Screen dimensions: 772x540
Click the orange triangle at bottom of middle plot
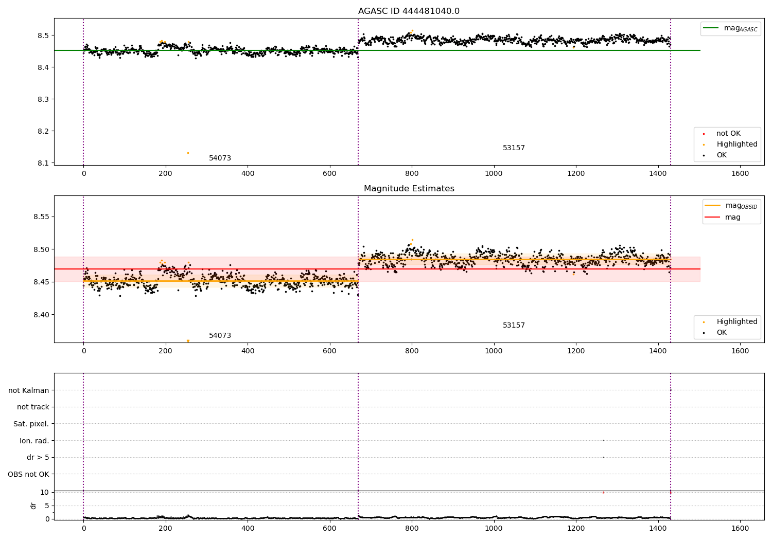[x=188, y=341]
